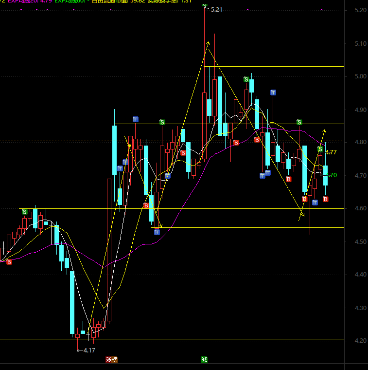Click the 5.10 tick on the price axis
Viewport: 368px width, 370px height.
[361, 44]
